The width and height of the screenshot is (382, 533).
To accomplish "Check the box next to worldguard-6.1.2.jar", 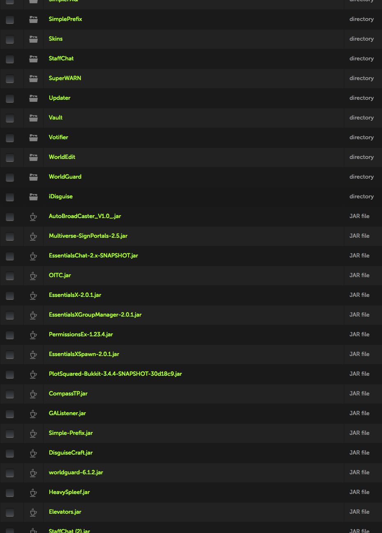I will click(10, 473).
